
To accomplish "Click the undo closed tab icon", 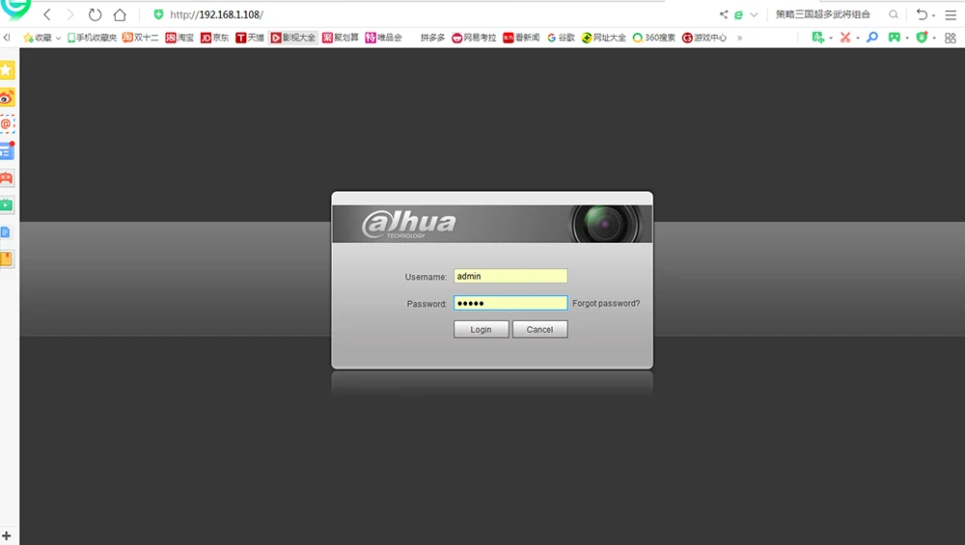I will [922, 14].
